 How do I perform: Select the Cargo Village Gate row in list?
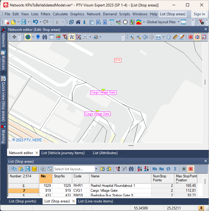pyautogui.click(x=104, y=191)
